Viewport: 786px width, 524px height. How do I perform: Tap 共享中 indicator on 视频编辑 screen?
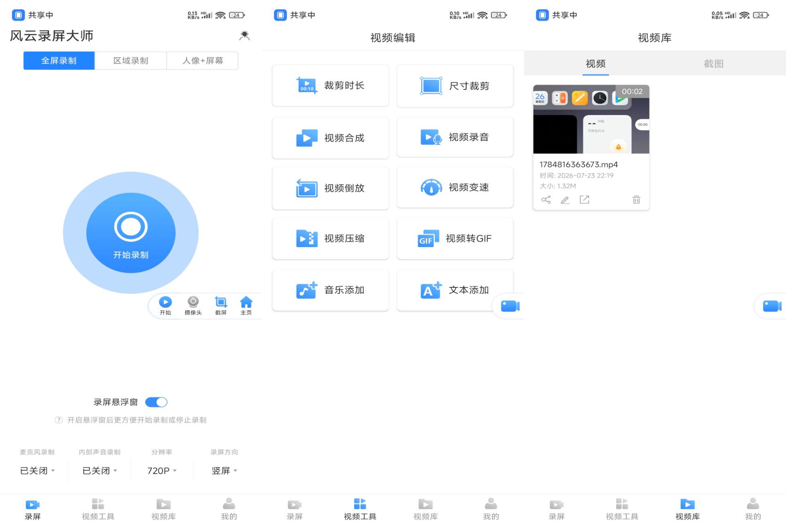coord(295,15)
